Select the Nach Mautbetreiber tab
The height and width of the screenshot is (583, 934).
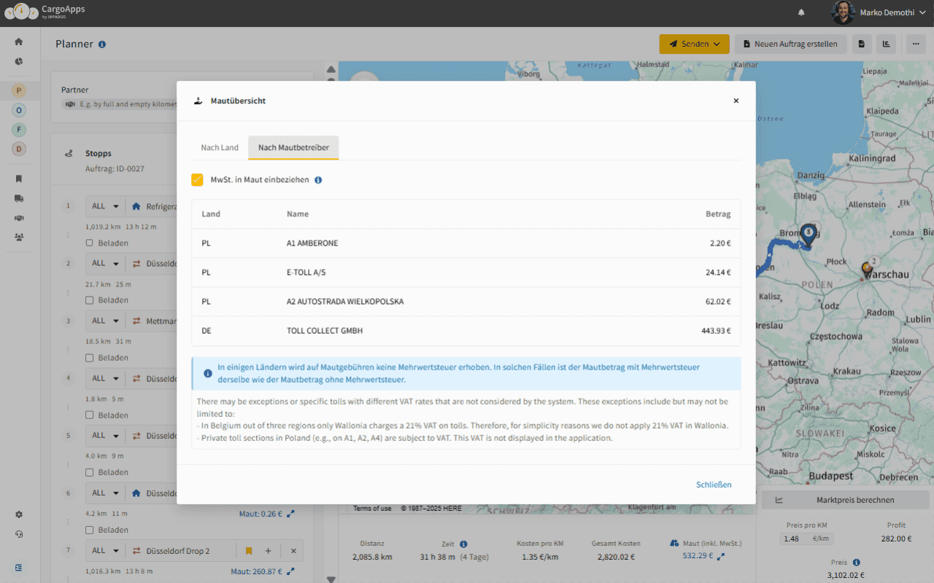(x=293, y=148)
